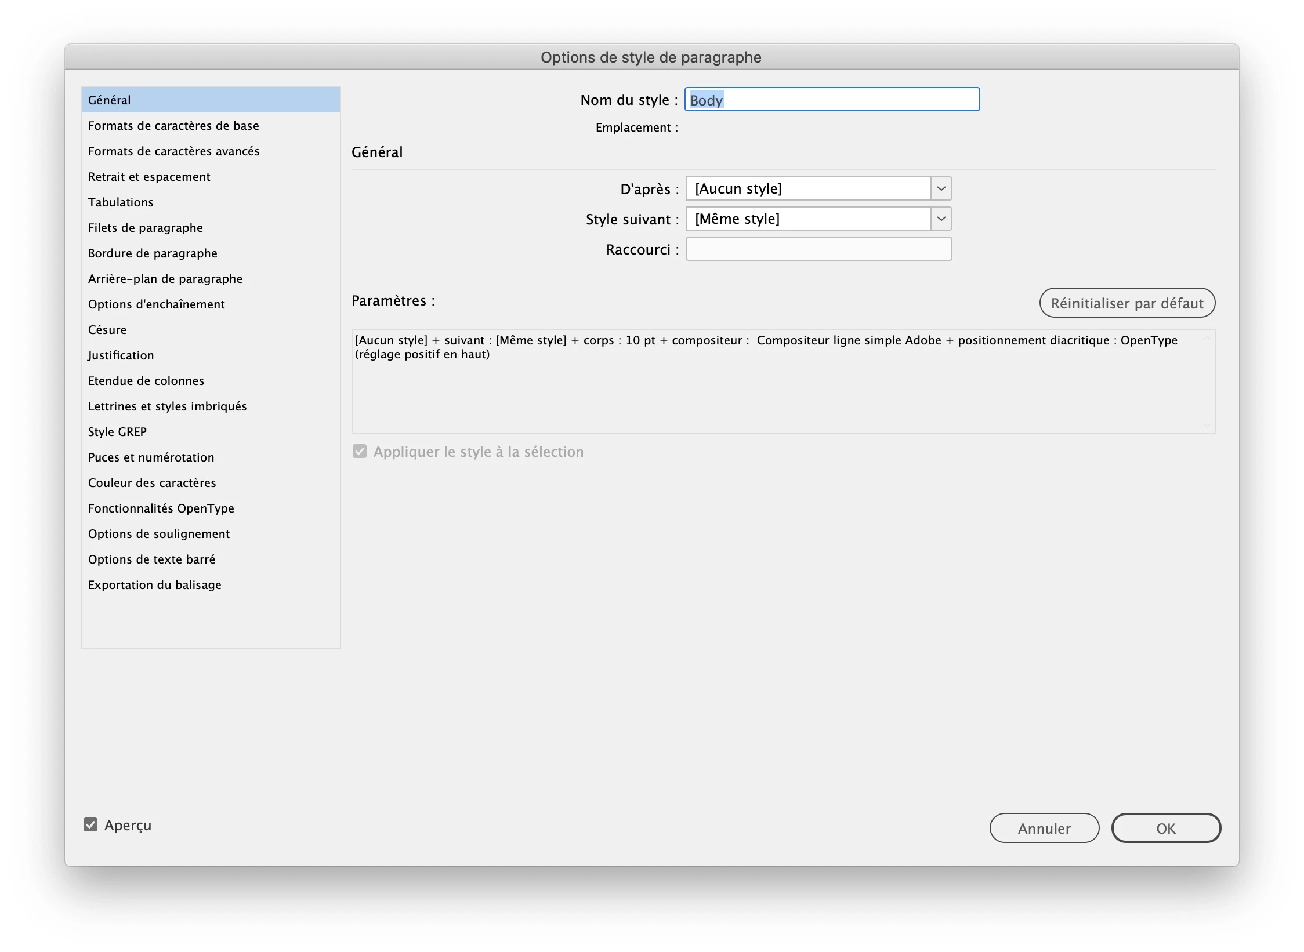Select Césure in the sidebar list
This screenshot has height=952, width=1304.
[107, 330]
